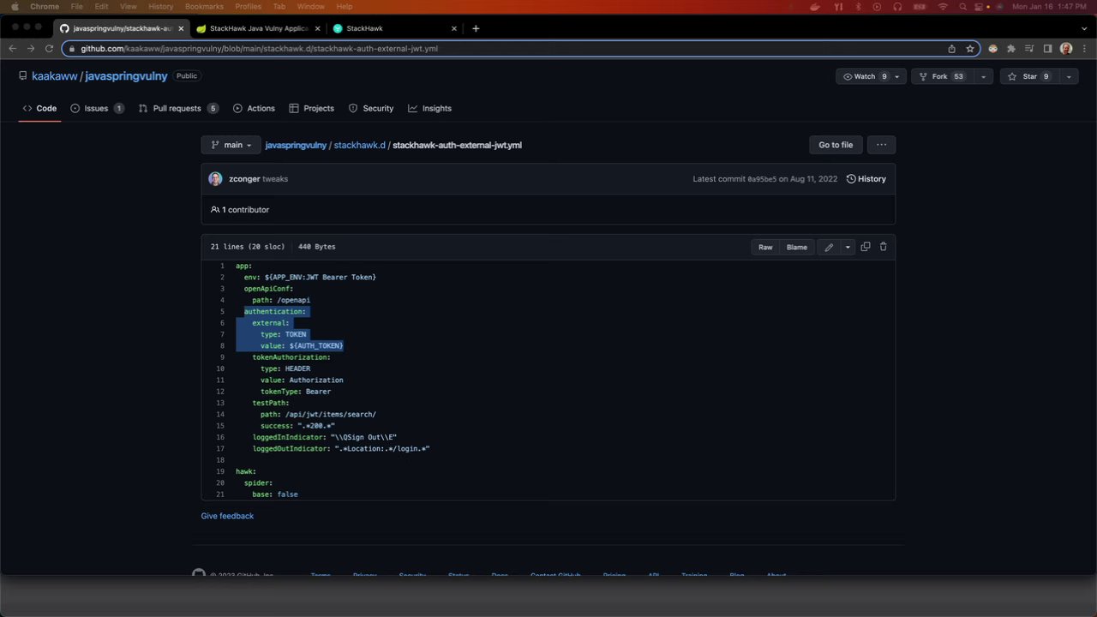This screenshot has height=617, width=1097.
Task: Open the Code tab
Action: pos(39,109)
